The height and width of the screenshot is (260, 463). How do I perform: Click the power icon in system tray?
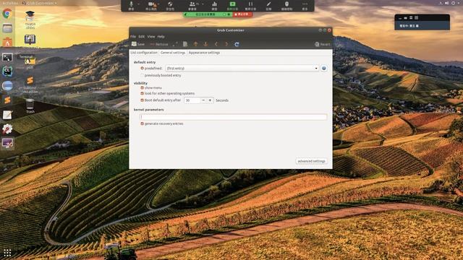click(x=454, y=3)
